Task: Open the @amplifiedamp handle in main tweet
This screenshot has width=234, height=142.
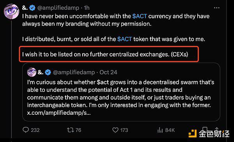Action: [x=58, y=8]
